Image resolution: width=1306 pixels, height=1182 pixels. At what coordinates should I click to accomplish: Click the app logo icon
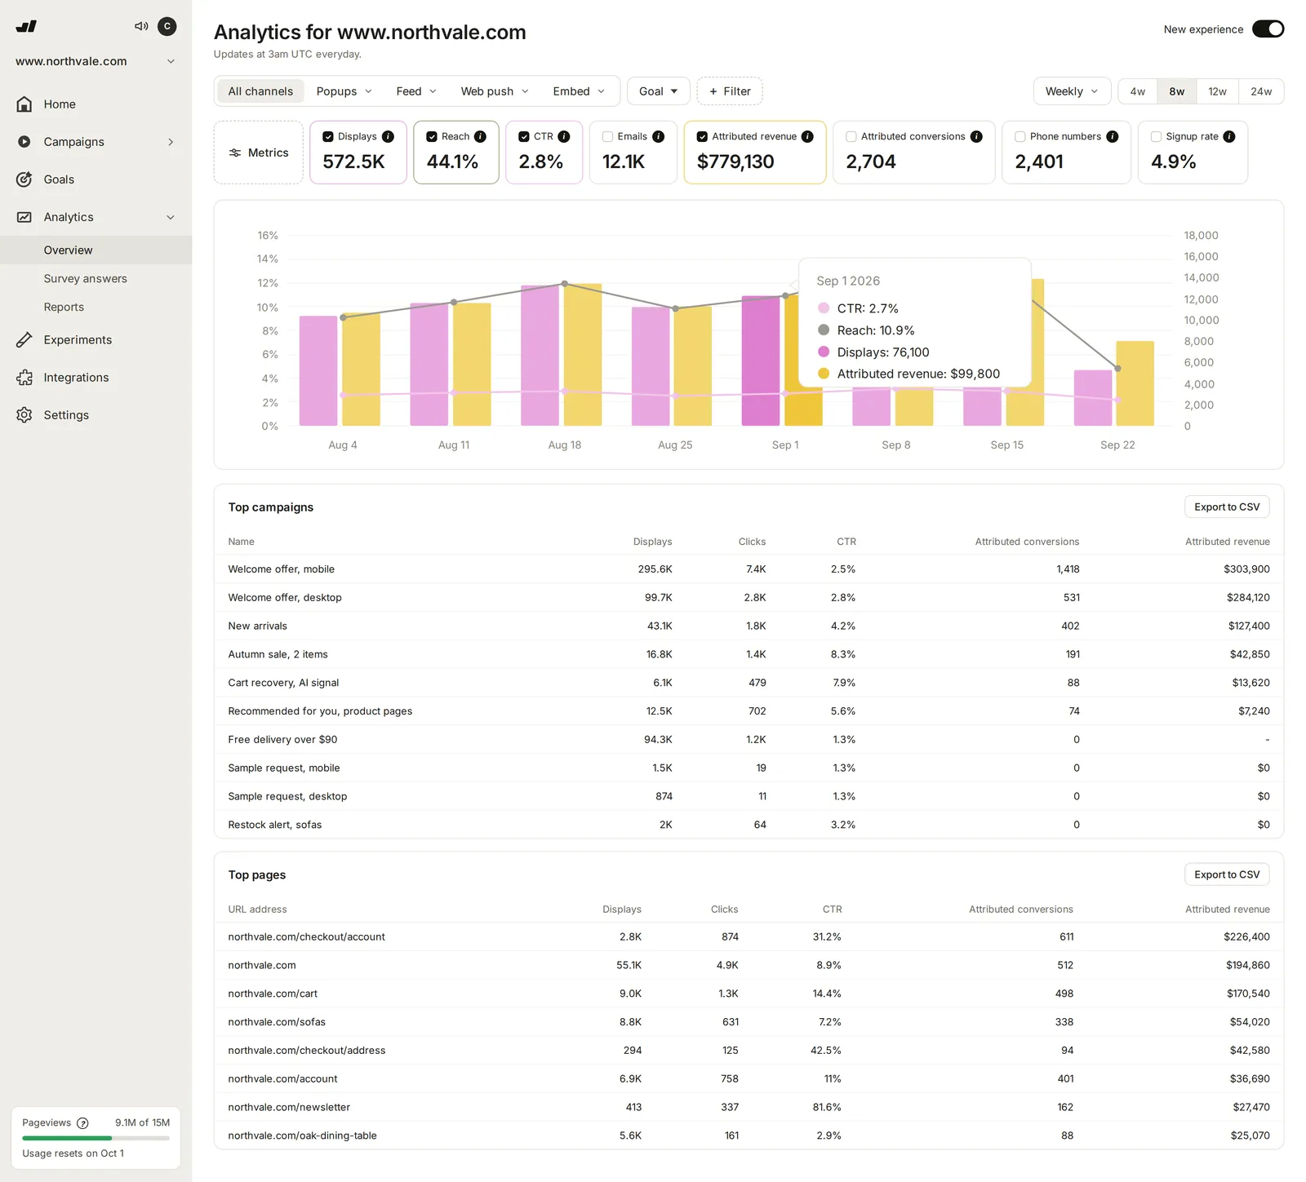coord(26,26)
